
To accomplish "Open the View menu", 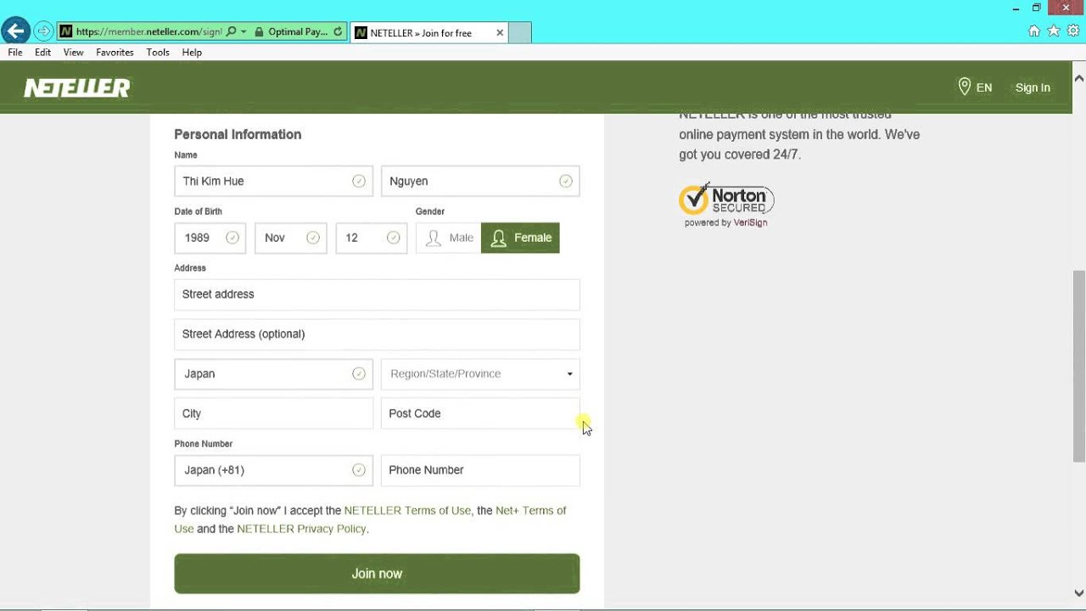I will tap(74, 53).
